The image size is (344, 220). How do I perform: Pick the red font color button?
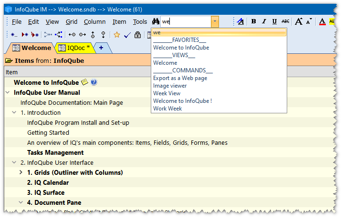pos(322,21)
